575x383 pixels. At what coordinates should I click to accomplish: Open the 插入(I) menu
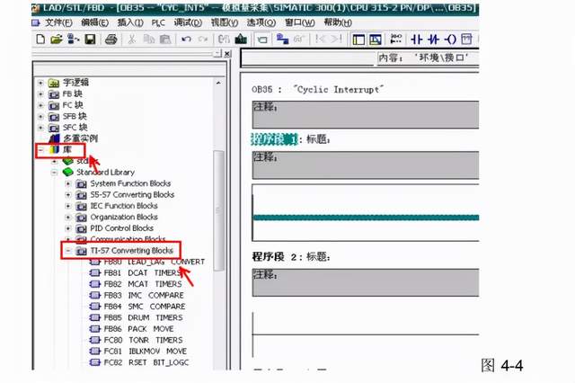click(x=129, y=22)
